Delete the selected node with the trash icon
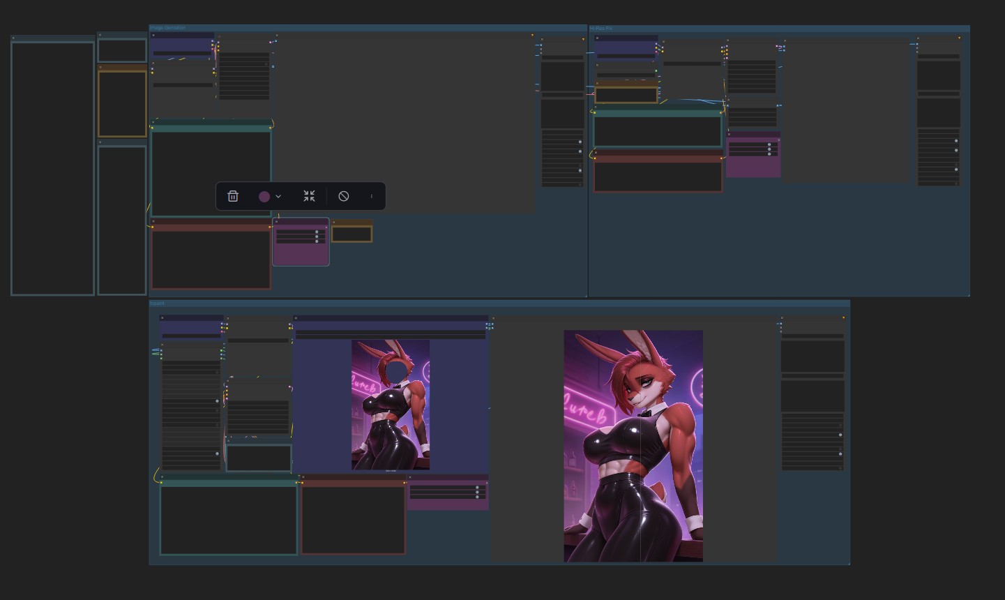The height and width of the screenshot is (600, 1005). point(233,197)
